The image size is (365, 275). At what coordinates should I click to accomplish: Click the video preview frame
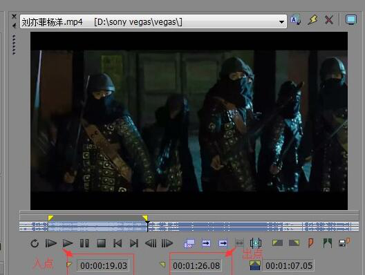(189, 121)
